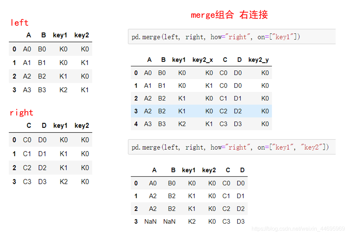348x235 pixels.
Task: Click the K2 cell in the left table
Action: [x=63, y=90]
